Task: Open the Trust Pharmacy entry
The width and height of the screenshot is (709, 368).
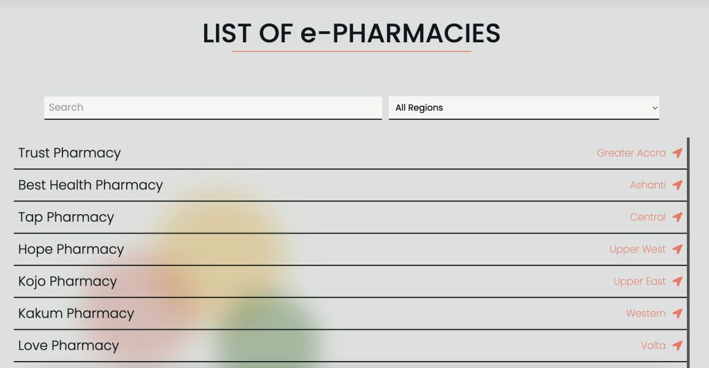Action: click(x=350, y=153)
